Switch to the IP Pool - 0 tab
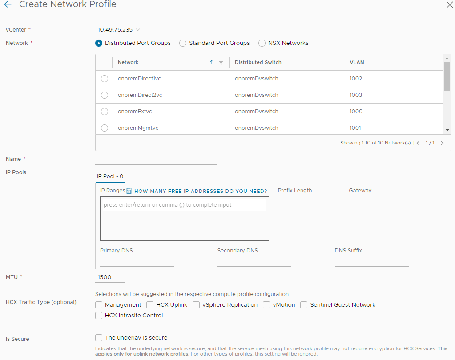The height and width of the screenshot is (360, 455). (110, 176)
